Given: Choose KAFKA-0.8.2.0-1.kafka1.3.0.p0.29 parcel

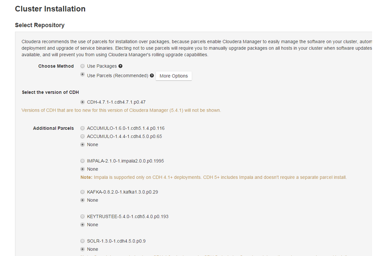Looking at the screenshot, I should point(83,192).
